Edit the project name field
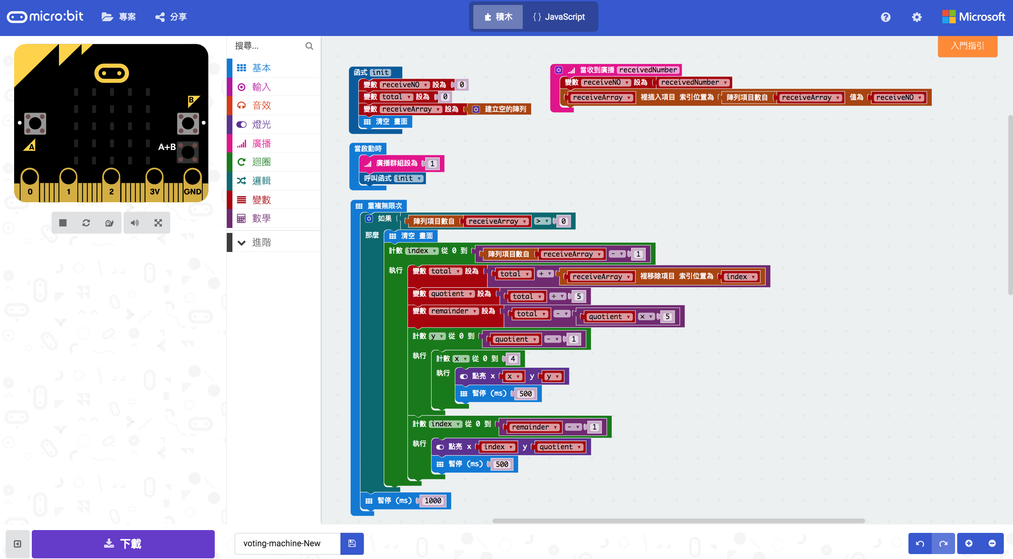The width and height of the screenshot is (1013, 559). tap(288, 543)
